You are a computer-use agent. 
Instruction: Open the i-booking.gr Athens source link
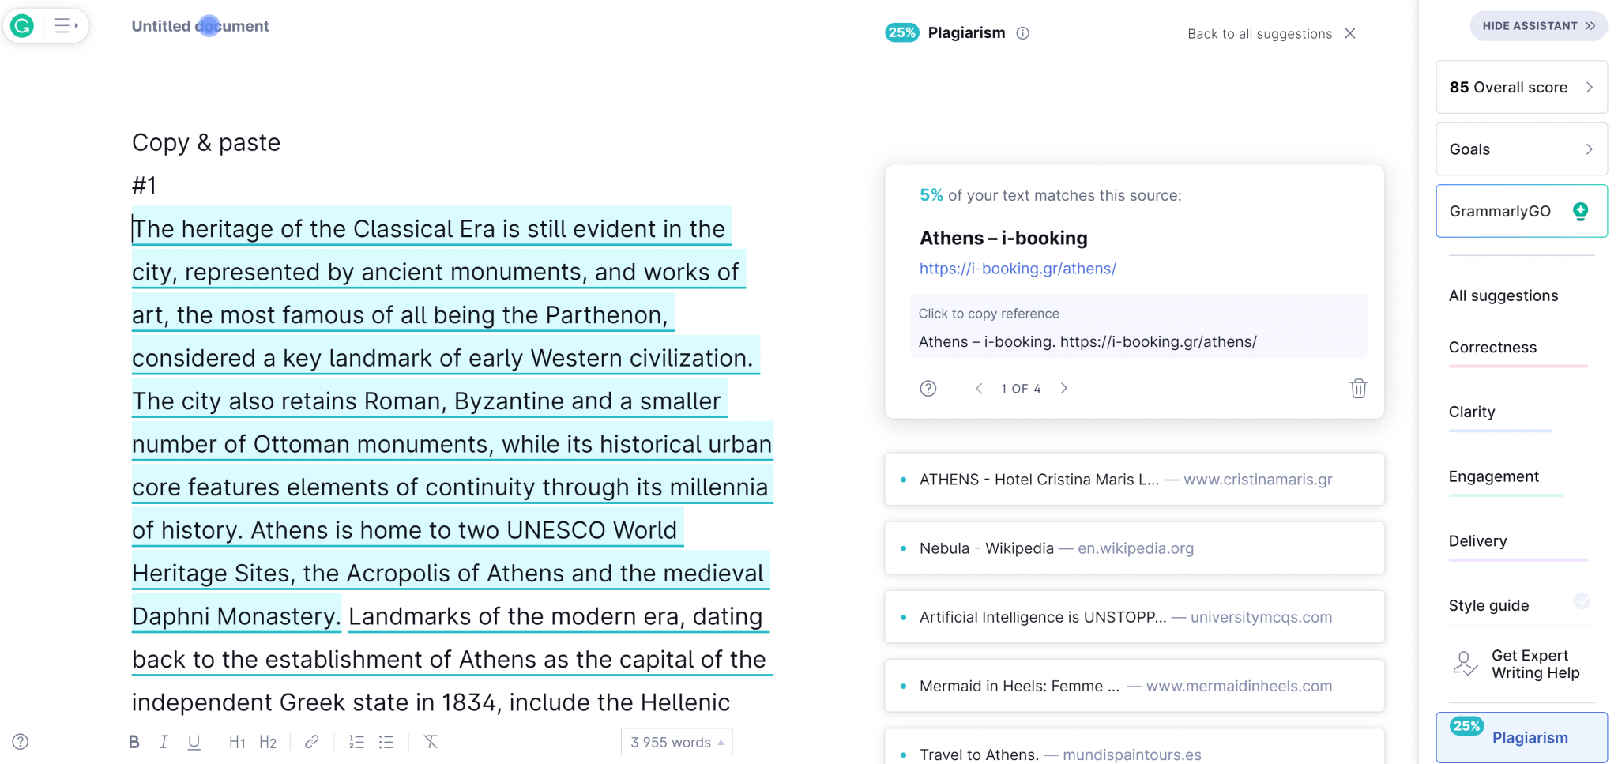pyautogui.click(x=1018, y=269)
